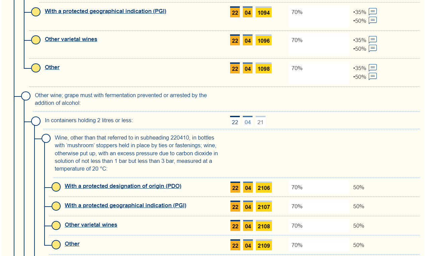Image resolution: width=426 pixels, height=256 pixels.
Task: Click the yellow node beside Other code 2109
Action: click(56, 245)
